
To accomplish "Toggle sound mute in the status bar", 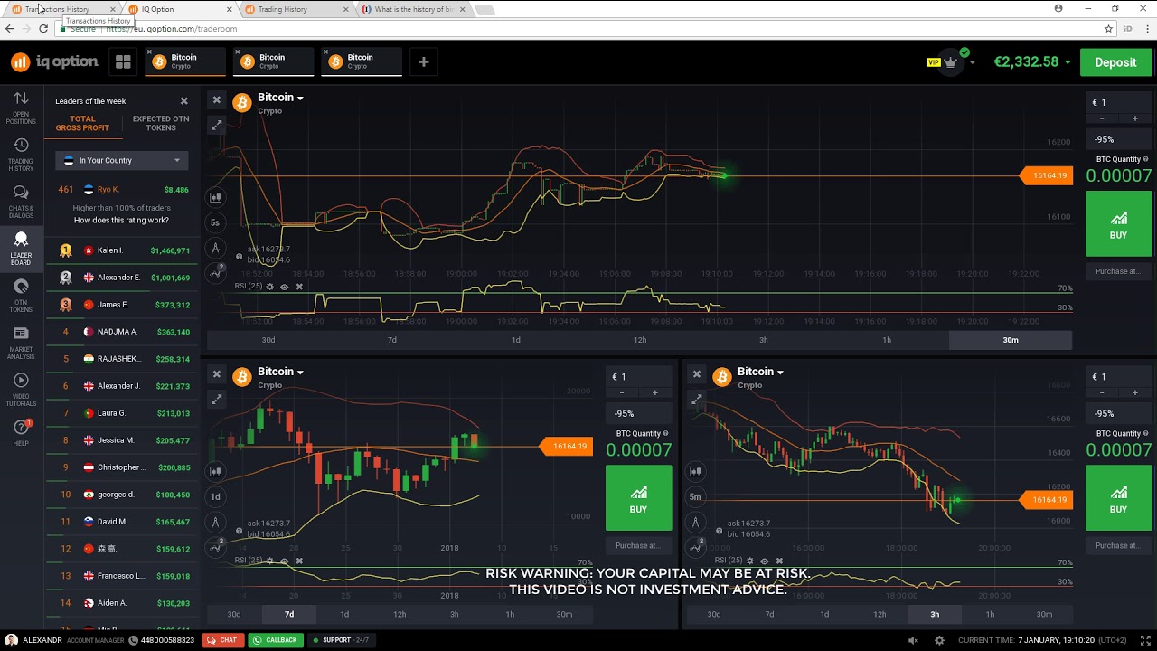I will [x=913, y=640].
